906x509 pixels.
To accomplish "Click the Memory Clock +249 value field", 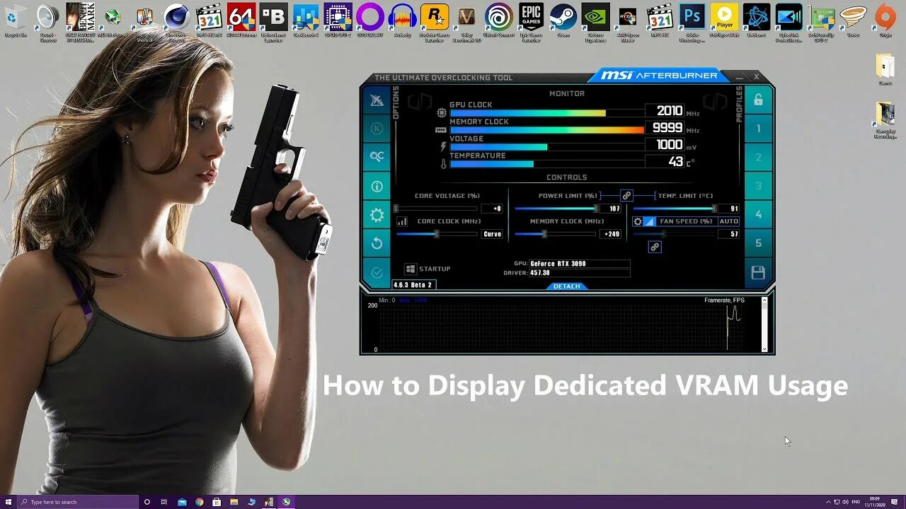I will pyautogui.click(x=611, y=234).
